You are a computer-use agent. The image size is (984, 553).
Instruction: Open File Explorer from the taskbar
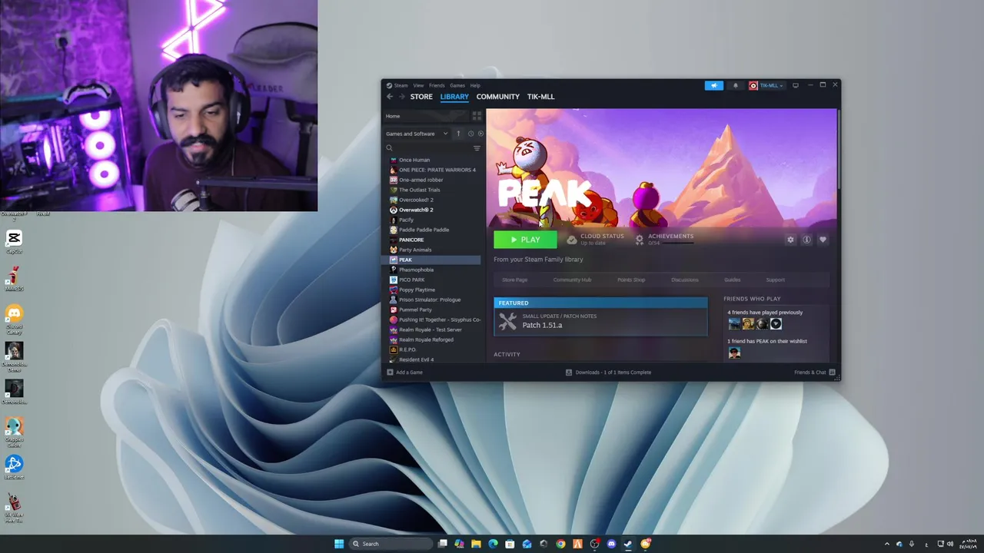click(x=476, y=544)
